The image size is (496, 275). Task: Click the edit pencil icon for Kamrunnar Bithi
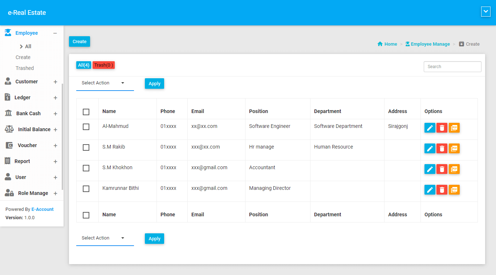pos(430,190)
